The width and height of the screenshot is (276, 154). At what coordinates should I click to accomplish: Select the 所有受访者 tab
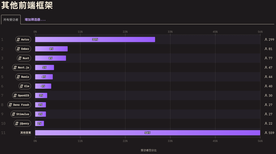[11, 19]
